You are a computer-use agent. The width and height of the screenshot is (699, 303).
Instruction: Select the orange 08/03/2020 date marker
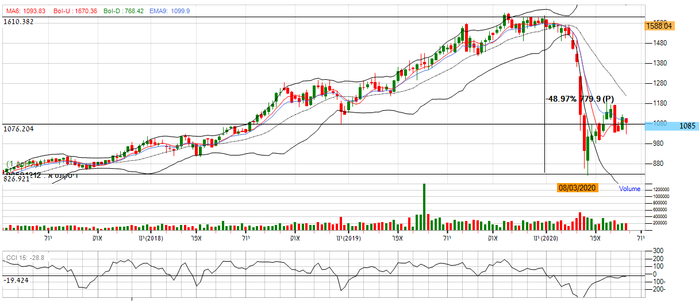578,188
